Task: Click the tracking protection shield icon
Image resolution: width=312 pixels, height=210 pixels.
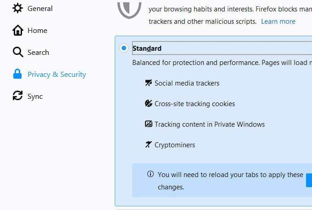Action: (129, 9)
